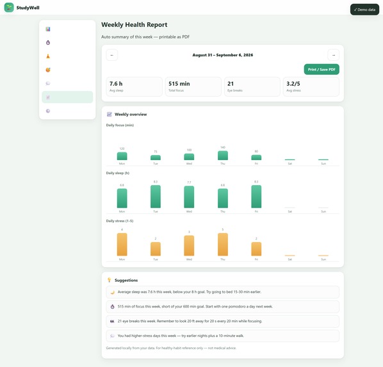Click the moon icon in sleep suggestion
The width and height of the screenshot is (383, 367).
click(112, 292)
